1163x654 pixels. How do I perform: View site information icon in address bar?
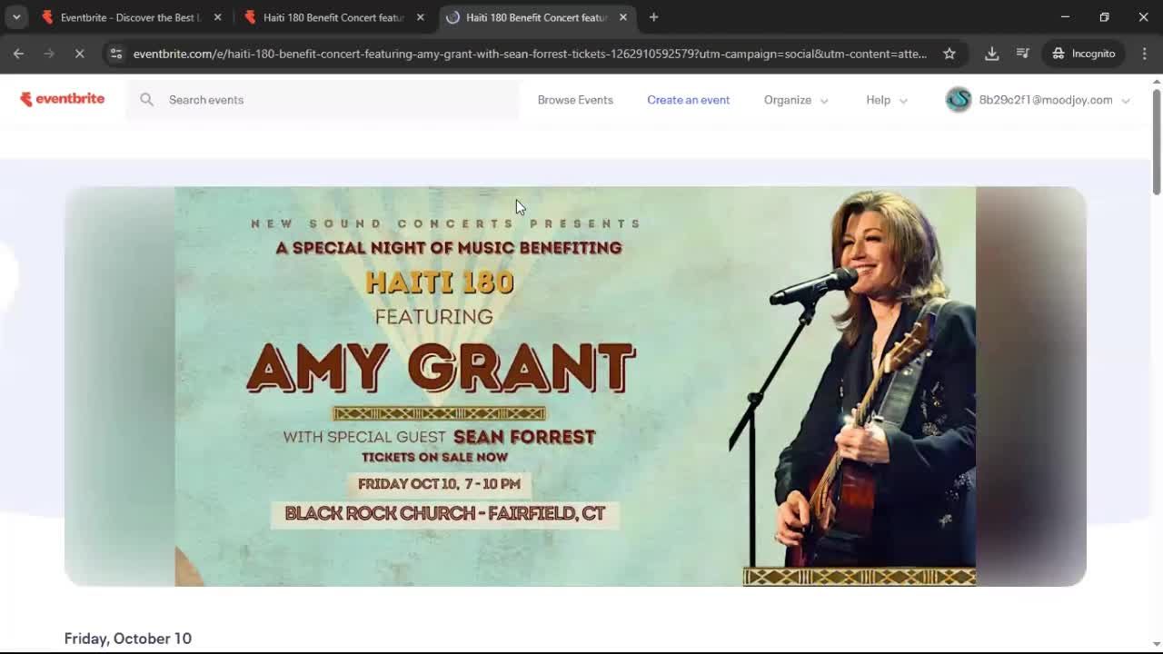point(115,54)
